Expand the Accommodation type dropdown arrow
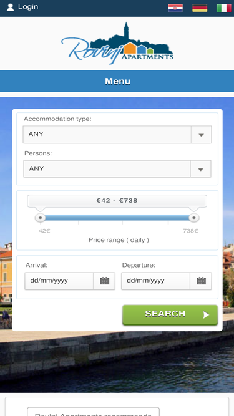 201,135
